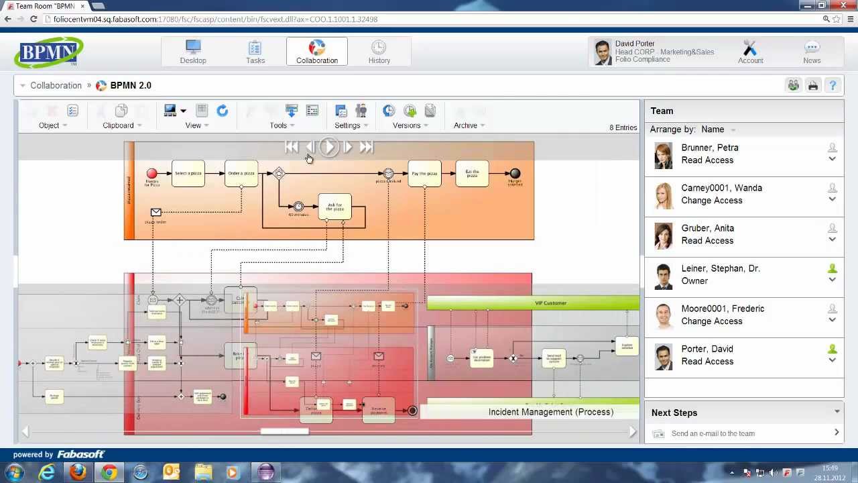Open the Object menu dropdown
This screenshot has height=483, width=858.
(53, 125)
